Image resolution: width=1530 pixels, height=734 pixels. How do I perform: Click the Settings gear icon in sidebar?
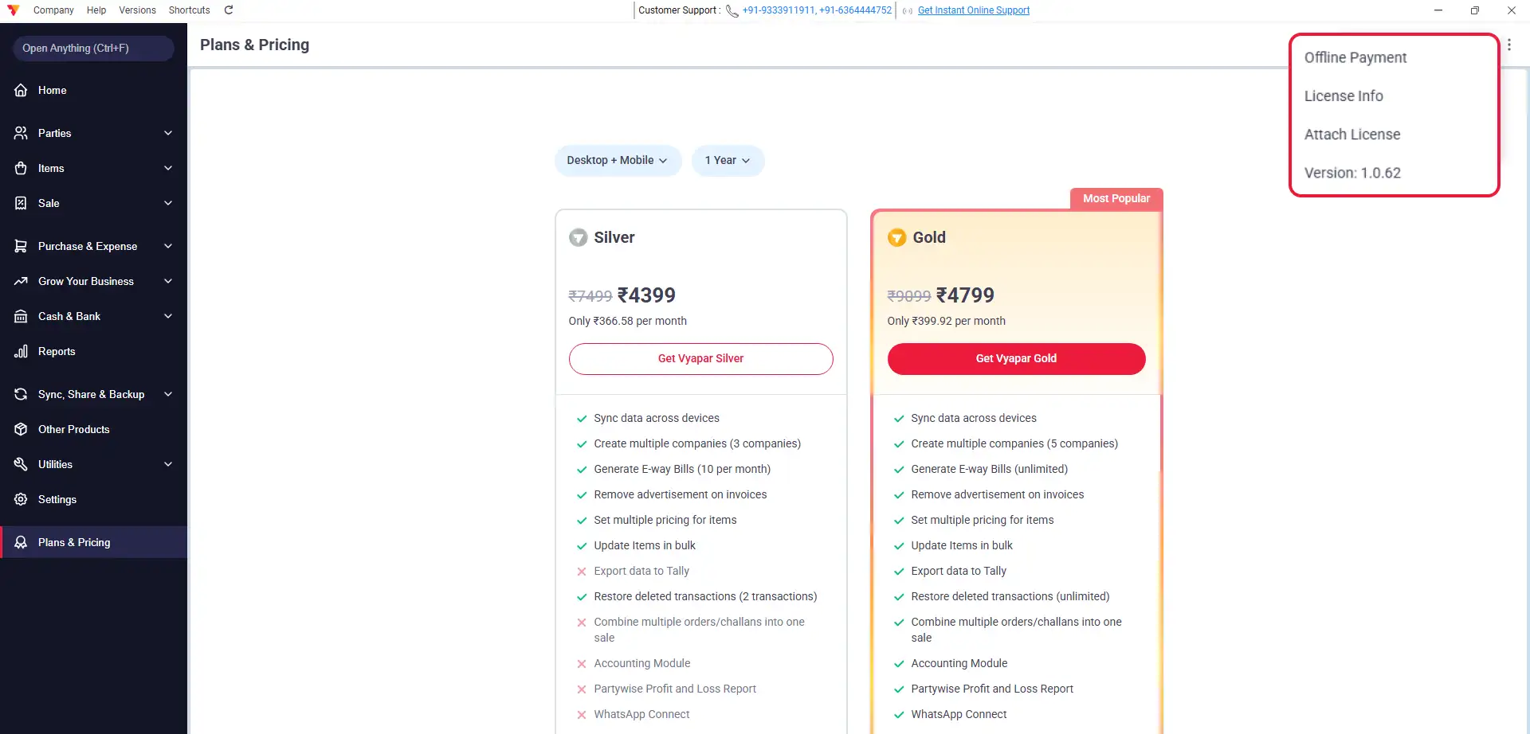(x=22, y=499)
